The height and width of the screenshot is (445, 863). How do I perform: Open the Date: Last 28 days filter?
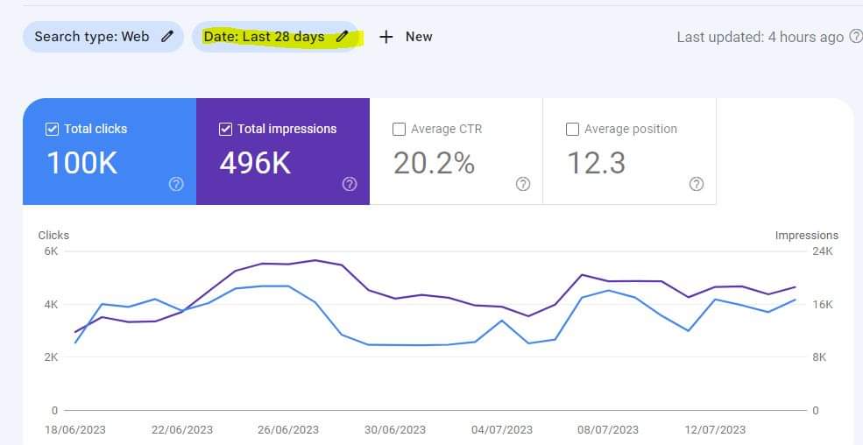[x=276, y=37]
